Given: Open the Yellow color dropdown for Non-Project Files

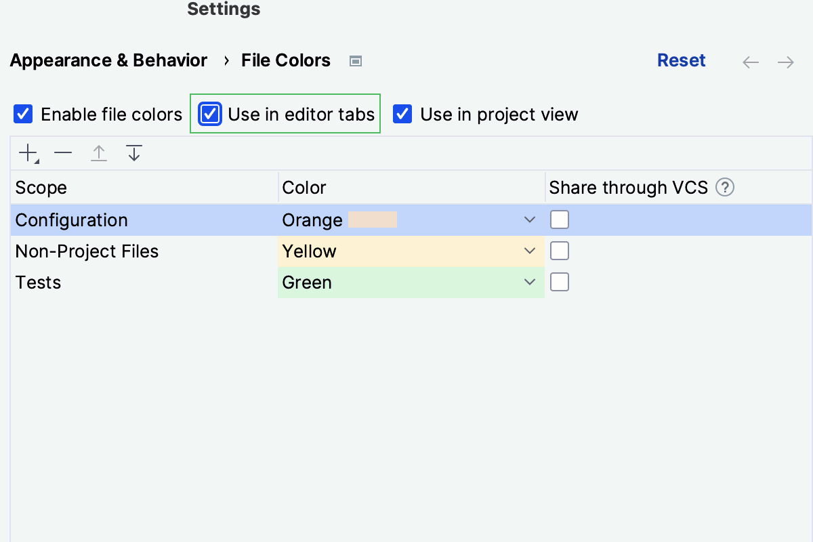Looking at the screenshot, I should (x=530, y=251).
